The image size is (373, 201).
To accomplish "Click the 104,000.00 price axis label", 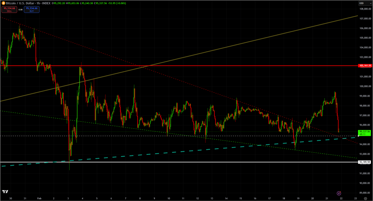I will coord(365,47).
